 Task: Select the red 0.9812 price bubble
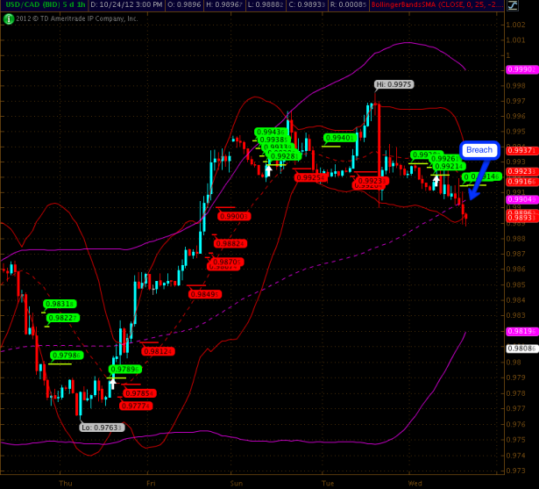158,351
